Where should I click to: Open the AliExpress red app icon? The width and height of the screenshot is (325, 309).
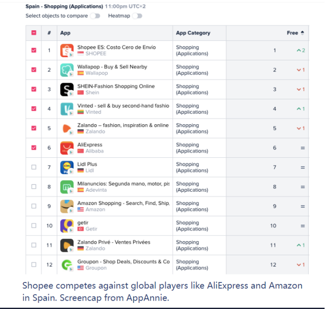(67, 148)
